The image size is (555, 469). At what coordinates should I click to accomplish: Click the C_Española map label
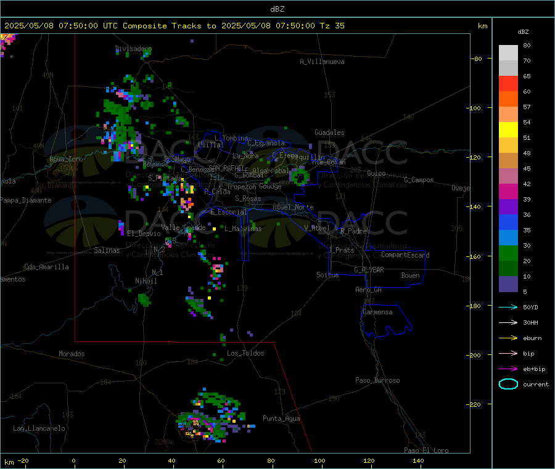pyautogui.click(x=266, y=143)
